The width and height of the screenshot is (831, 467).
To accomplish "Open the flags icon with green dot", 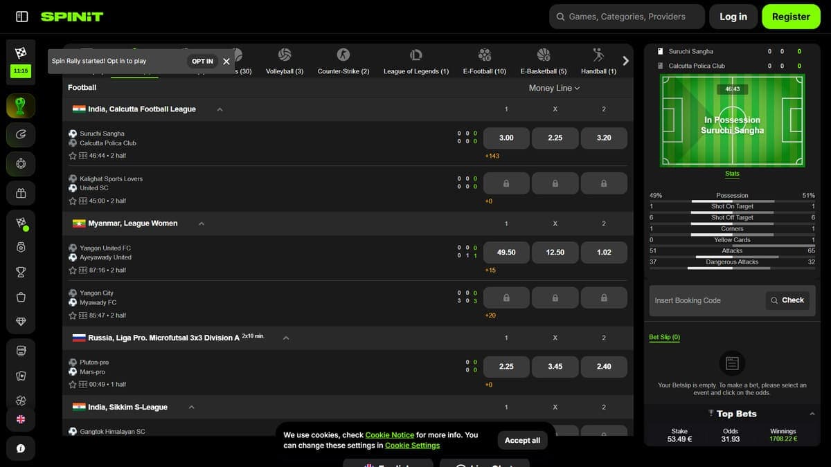I will (21, 223).
